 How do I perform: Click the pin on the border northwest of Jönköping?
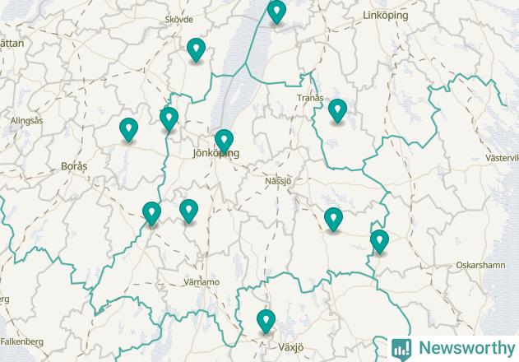[x=169, y=119]
